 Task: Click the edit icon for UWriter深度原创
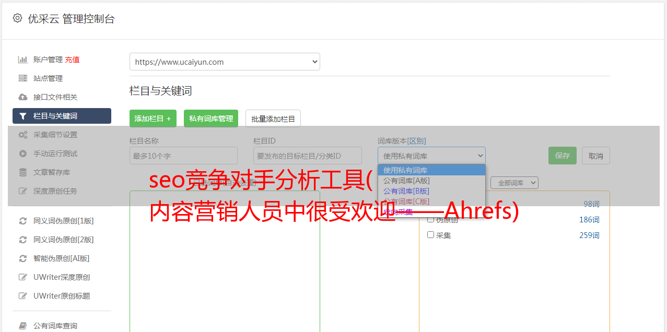[x=22, y=277]
